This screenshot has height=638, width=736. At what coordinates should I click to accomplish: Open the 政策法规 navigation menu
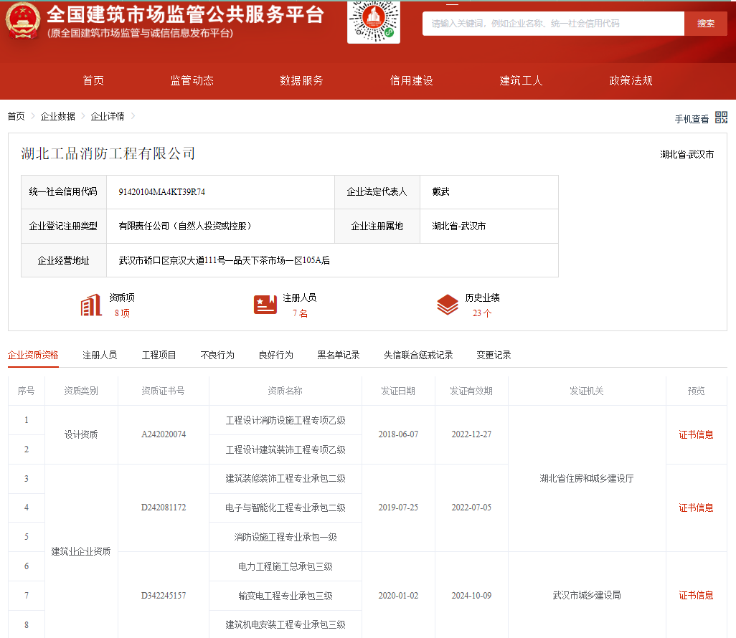631,81
